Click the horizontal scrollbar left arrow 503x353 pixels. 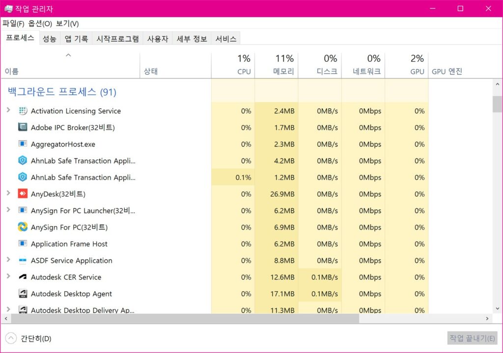pyautogui.click(x=6, y=318)
